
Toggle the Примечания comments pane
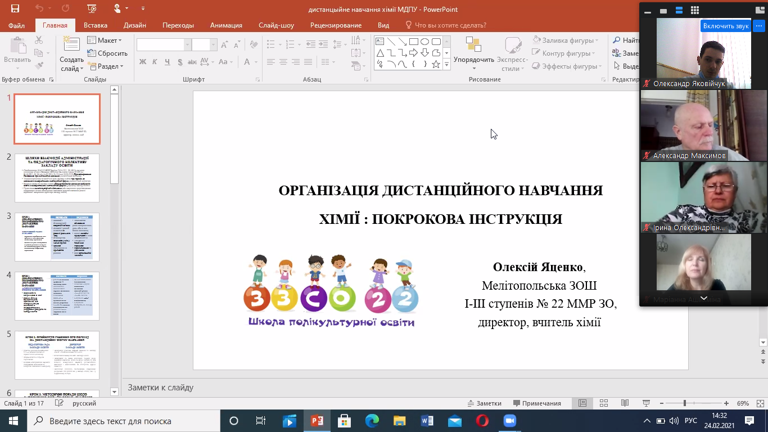pyautogui.click(x=536, y=403)
